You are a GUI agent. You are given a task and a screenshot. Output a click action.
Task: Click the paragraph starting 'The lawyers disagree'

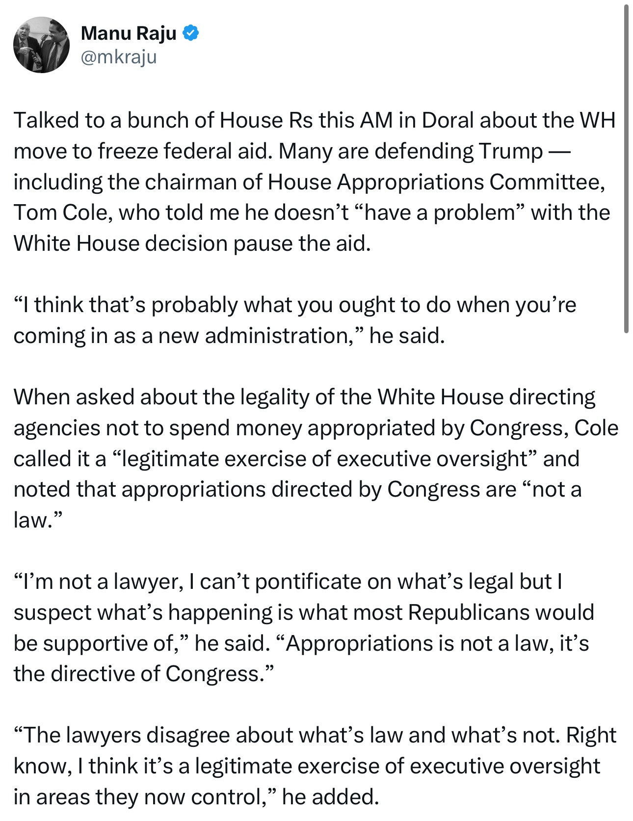coord(315,766)
